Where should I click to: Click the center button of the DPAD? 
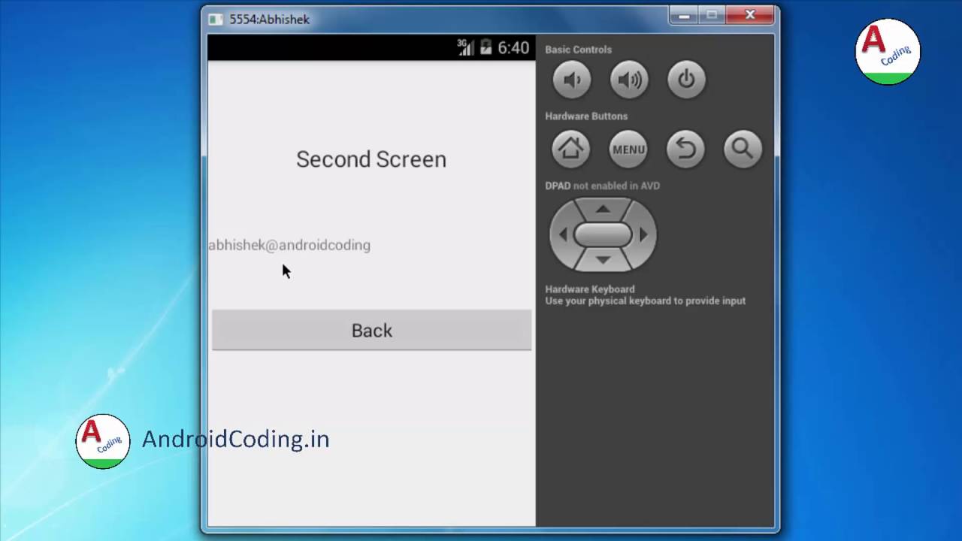(603, 234)
